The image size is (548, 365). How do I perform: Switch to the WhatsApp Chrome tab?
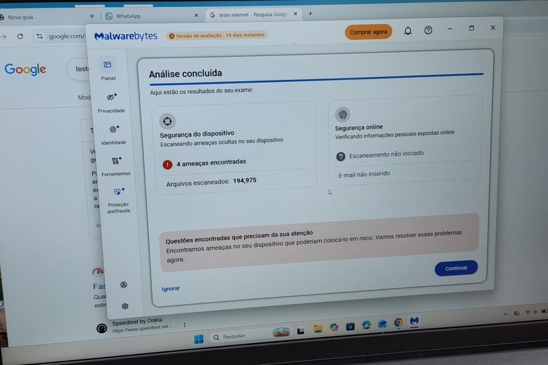click(152, 16)
